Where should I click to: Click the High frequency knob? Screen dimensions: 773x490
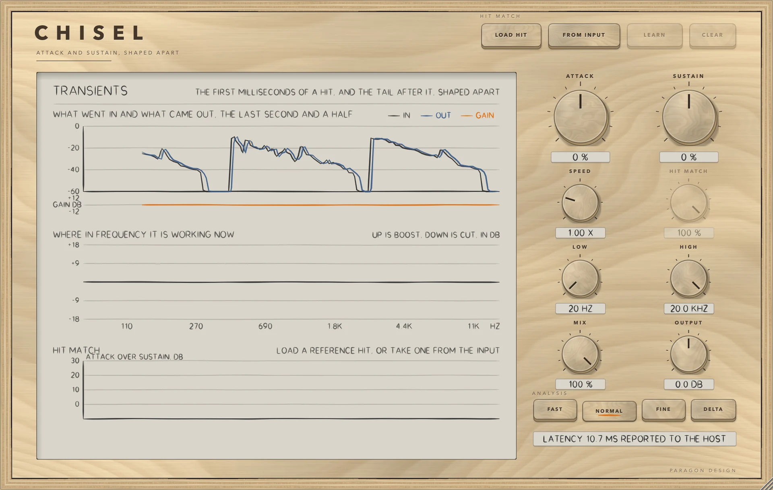tap(689, 278)
